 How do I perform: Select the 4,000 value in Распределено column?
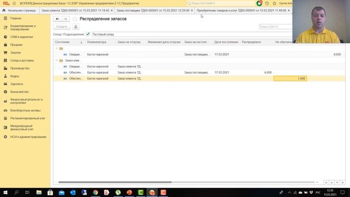(x=268, y=72)
